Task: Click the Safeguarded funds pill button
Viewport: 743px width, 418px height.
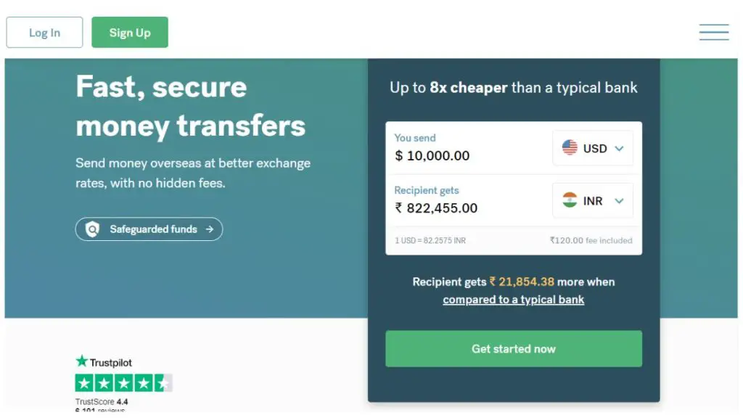Action: (149, 229)
